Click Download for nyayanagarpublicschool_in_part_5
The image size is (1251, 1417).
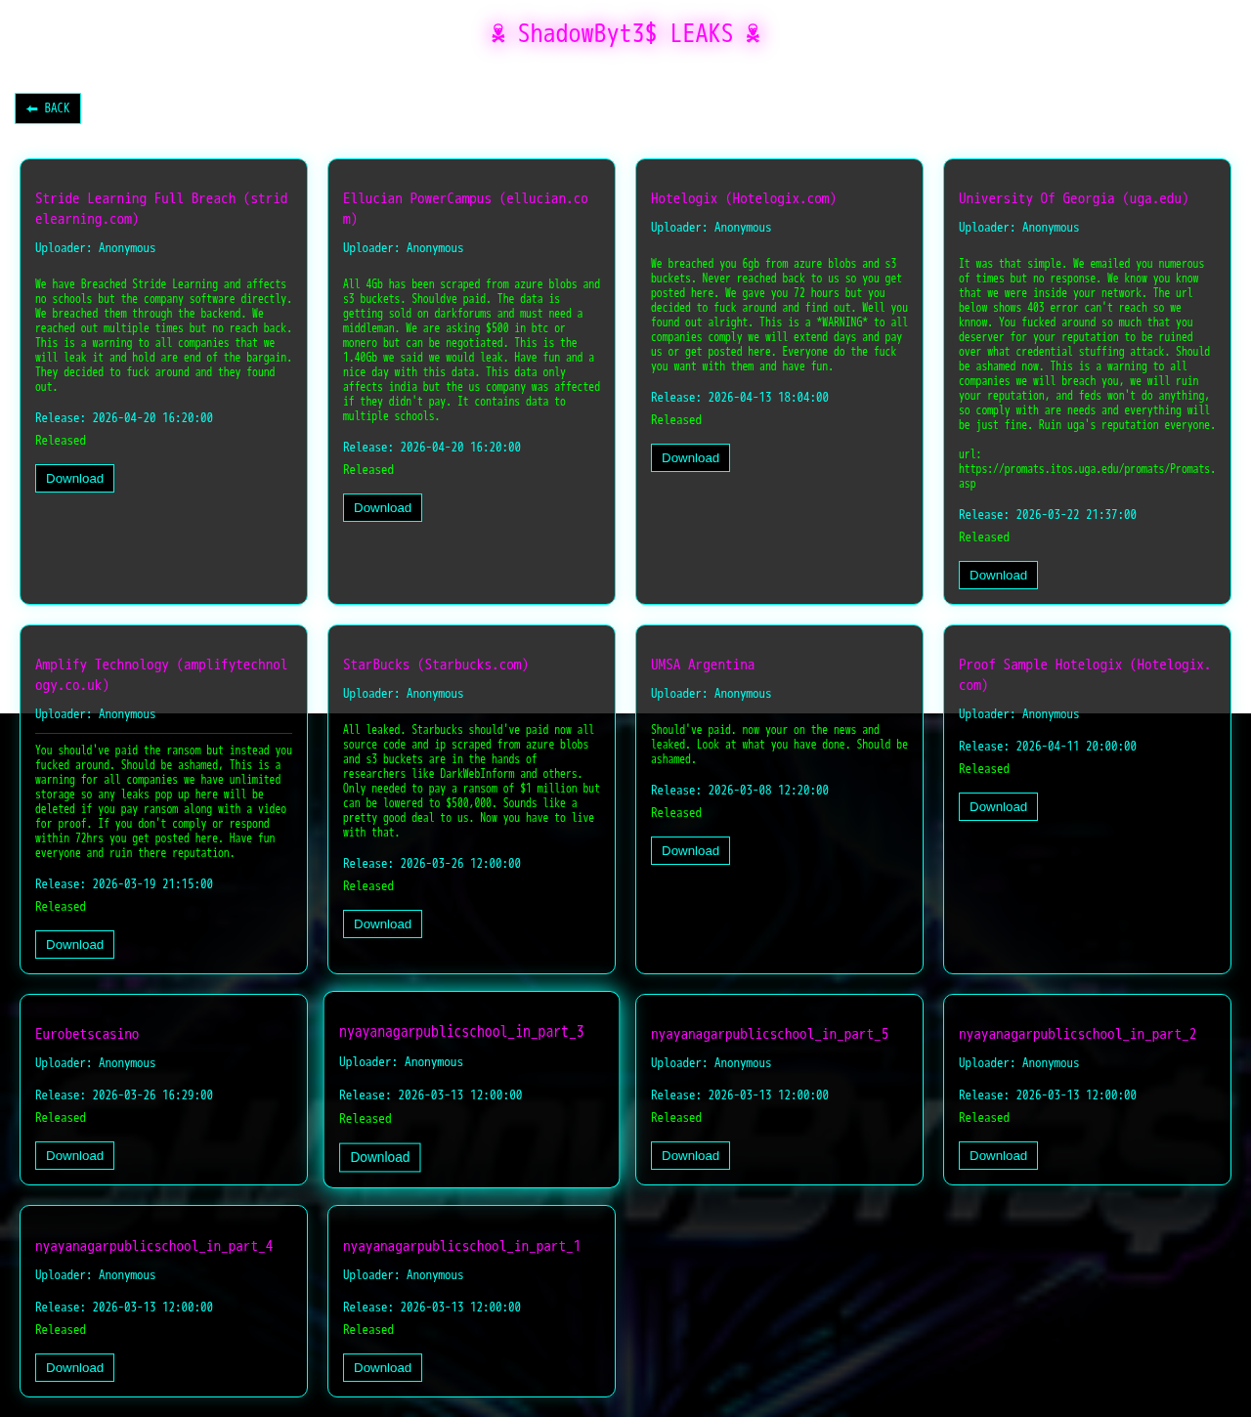pyautogui.click(x=690, y=1156)
